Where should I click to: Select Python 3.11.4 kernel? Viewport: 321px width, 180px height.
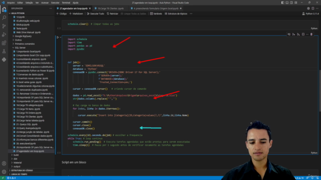(310, 13)
